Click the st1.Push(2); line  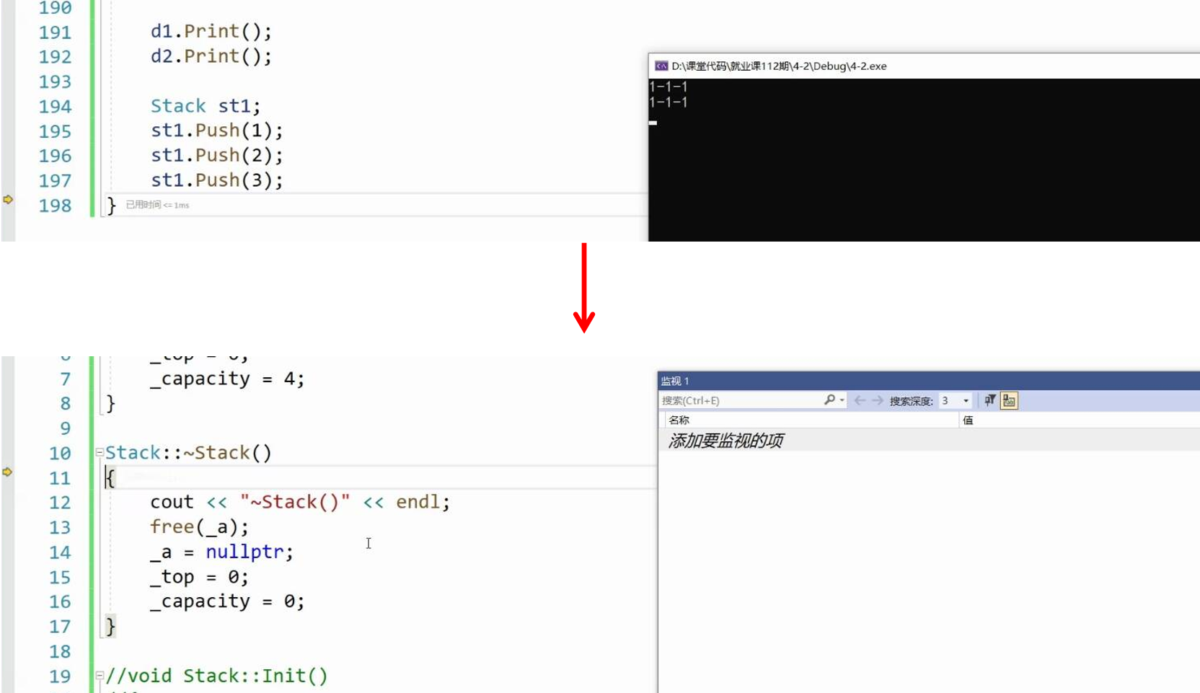(x=217, y=155)
